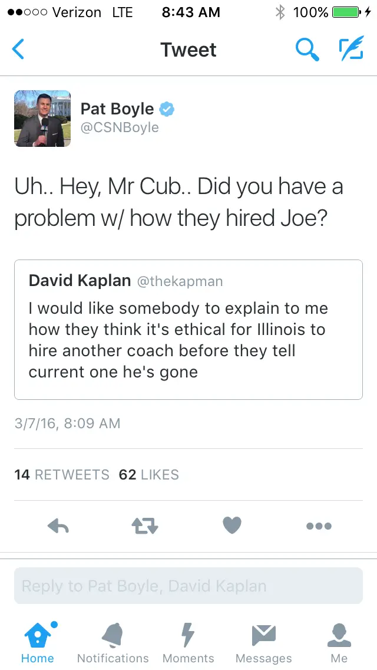Tap Pat Boyle's profile picture
The height and width of the screenshot is (670, 377).
42,119
